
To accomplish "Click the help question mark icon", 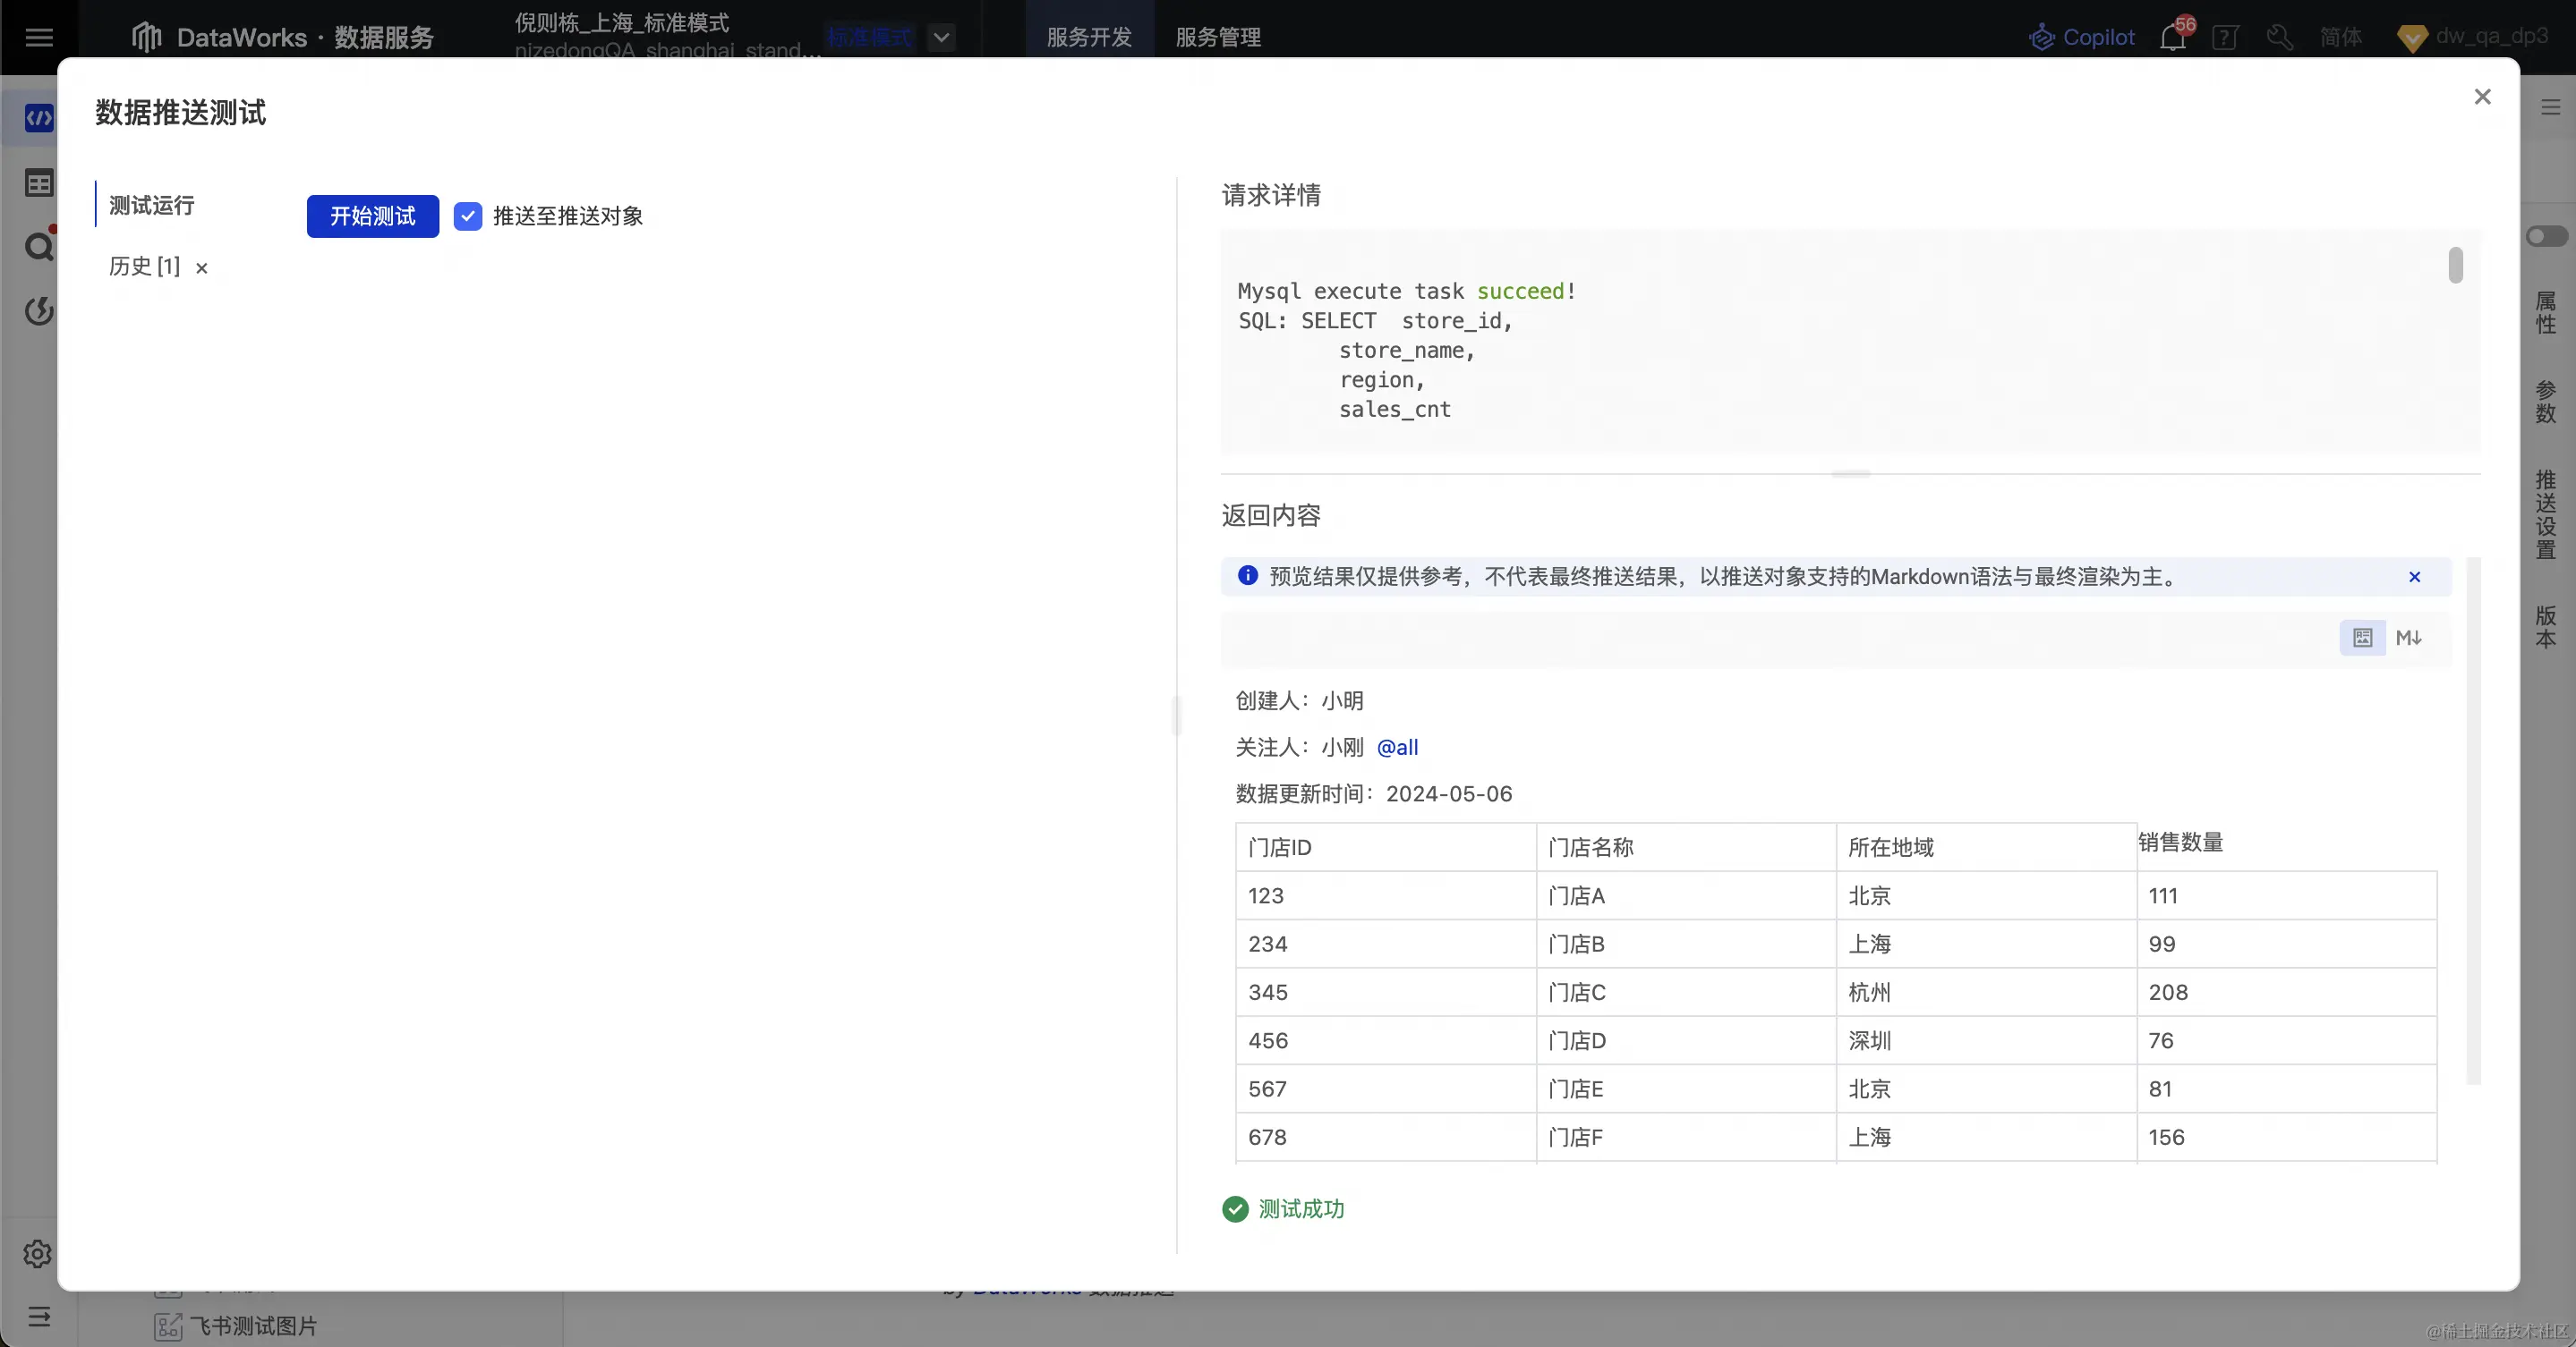I will click(x=2225, y=38).
